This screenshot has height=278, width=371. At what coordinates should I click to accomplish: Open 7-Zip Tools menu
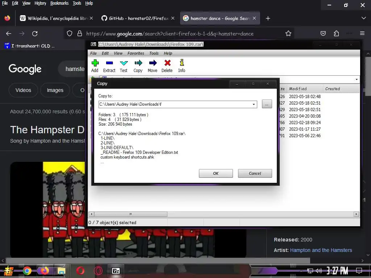click(x=154, y=53)
